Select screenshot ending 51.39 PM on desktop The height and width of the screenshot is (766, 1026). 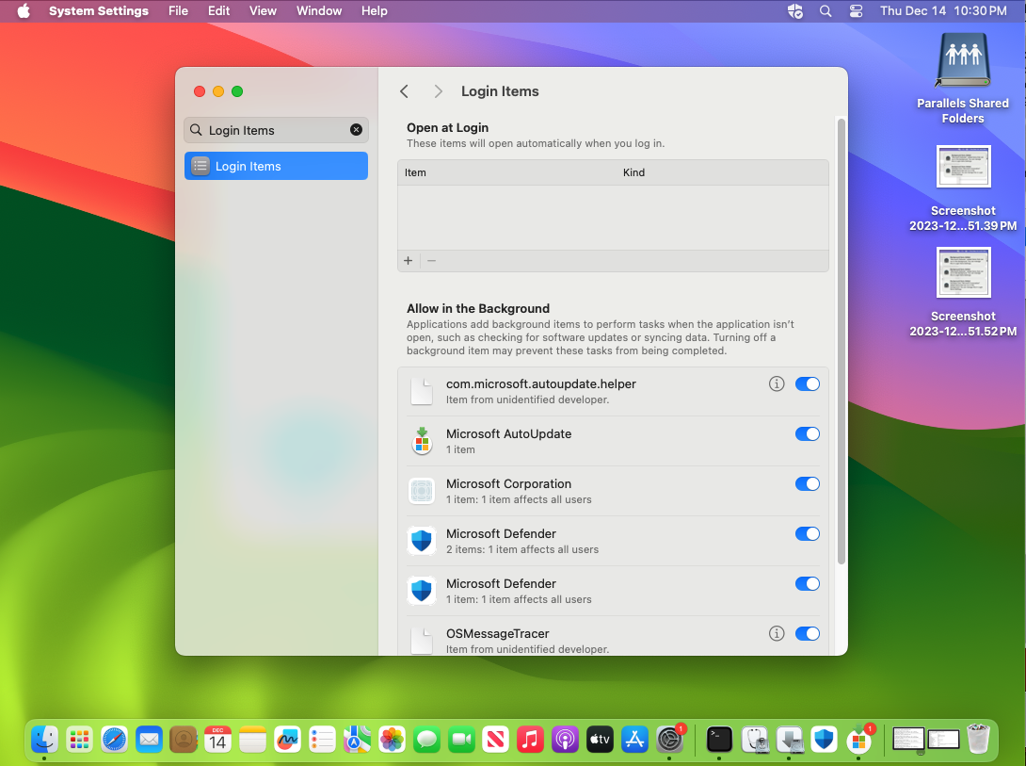pyautogui.click(x=963, y=188)
